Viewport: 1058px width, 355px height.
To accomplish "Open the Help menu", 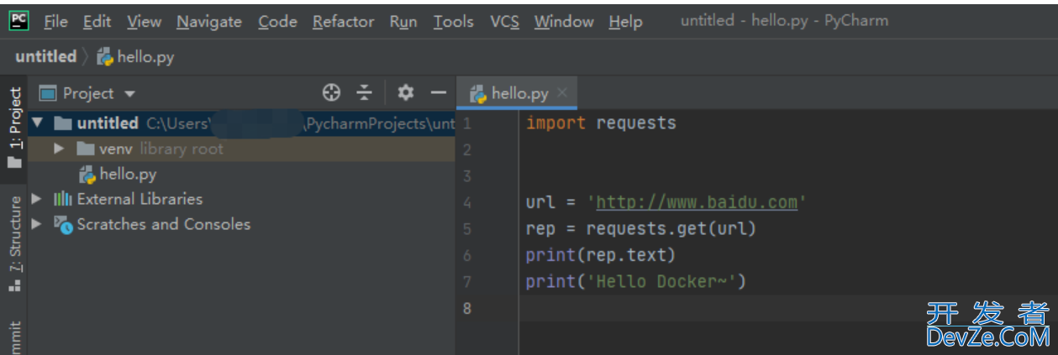I will tap(625, 22).
